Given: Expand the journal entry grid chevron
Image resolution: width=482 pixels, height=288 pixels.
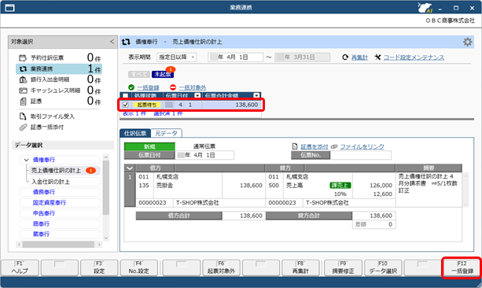Looking at the screenshot, I should point(130,168).
